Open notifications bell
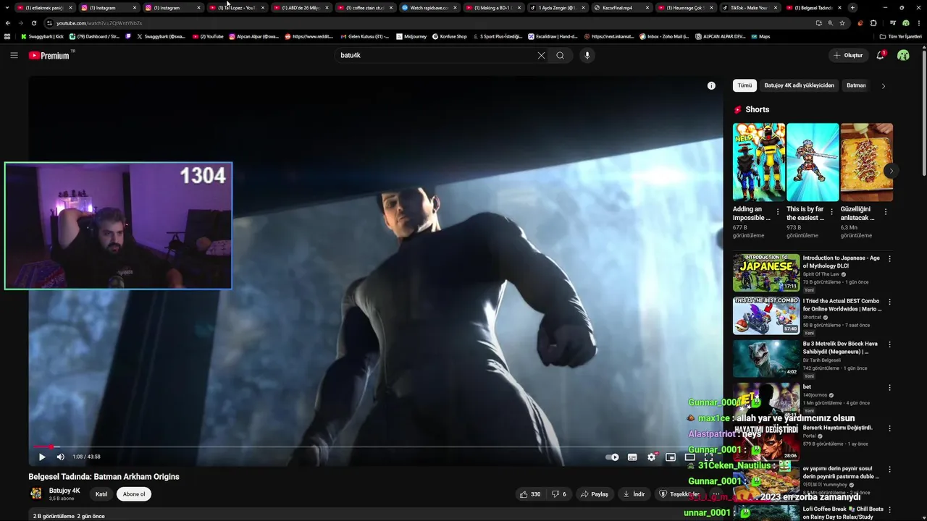 [881, 55]
